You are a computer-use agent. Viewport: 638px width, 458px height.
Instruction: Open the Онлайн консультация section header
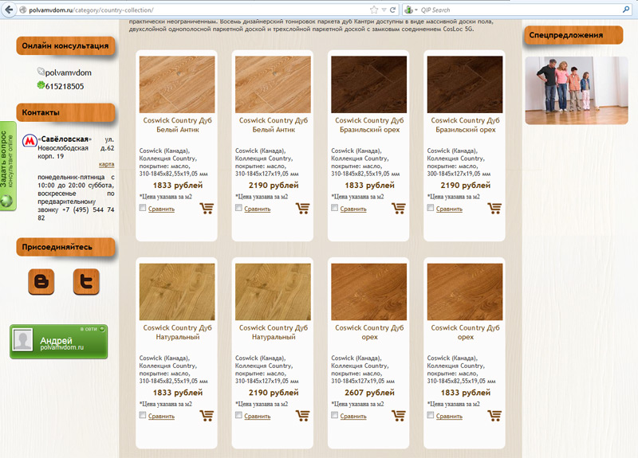point(65,46)
